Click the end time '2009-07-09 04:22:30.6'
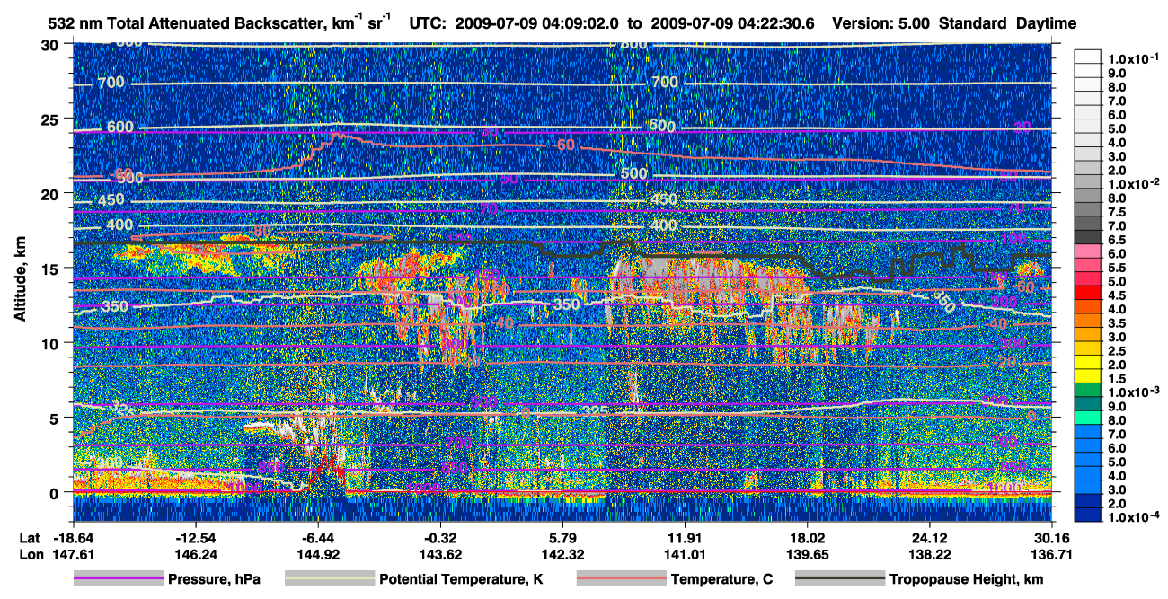The width and height of the screenshot is (1168, 599). (733, 23)
